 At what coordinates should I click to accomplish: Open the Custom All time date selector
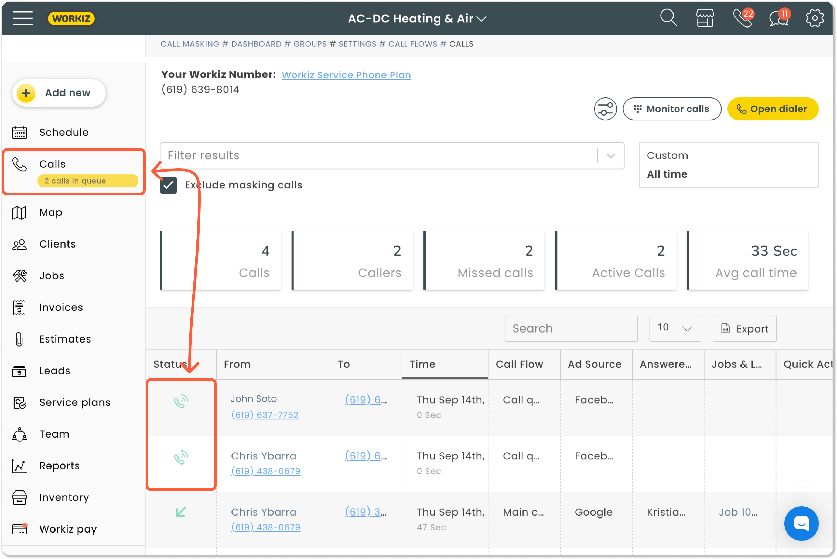(728, 165)
